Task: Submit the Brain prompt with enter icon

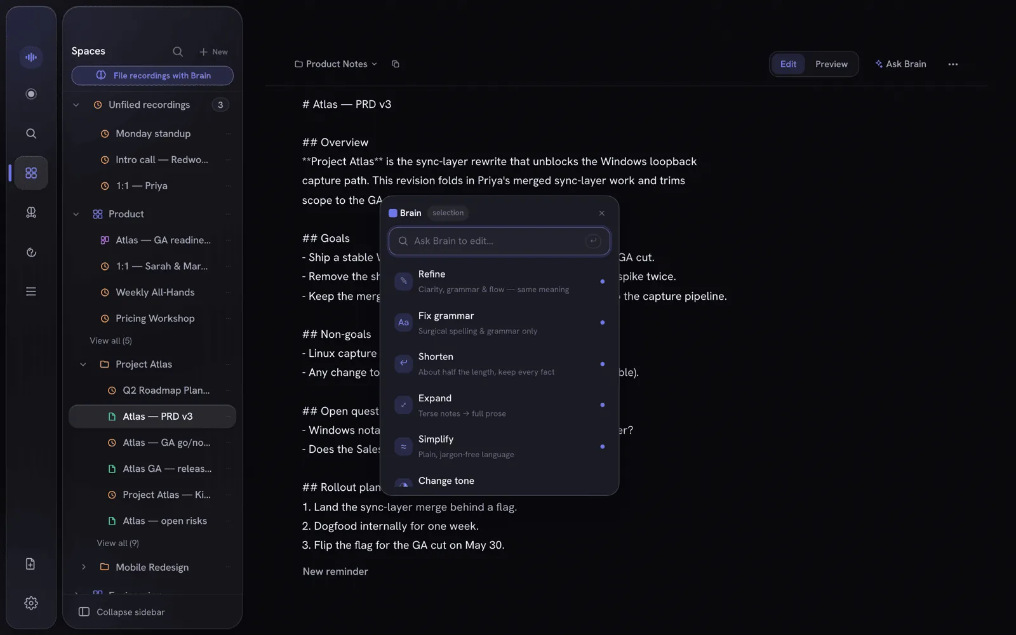Action: 593,241
